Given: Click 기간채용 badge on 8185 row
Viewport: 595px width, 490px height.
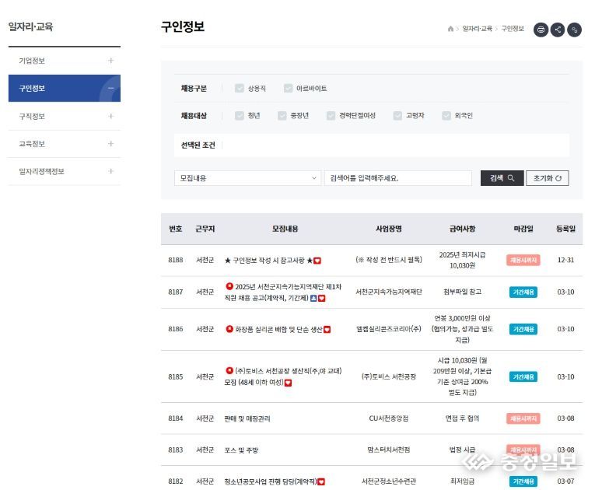Looking at the screenshot, I should coord(523,377).
